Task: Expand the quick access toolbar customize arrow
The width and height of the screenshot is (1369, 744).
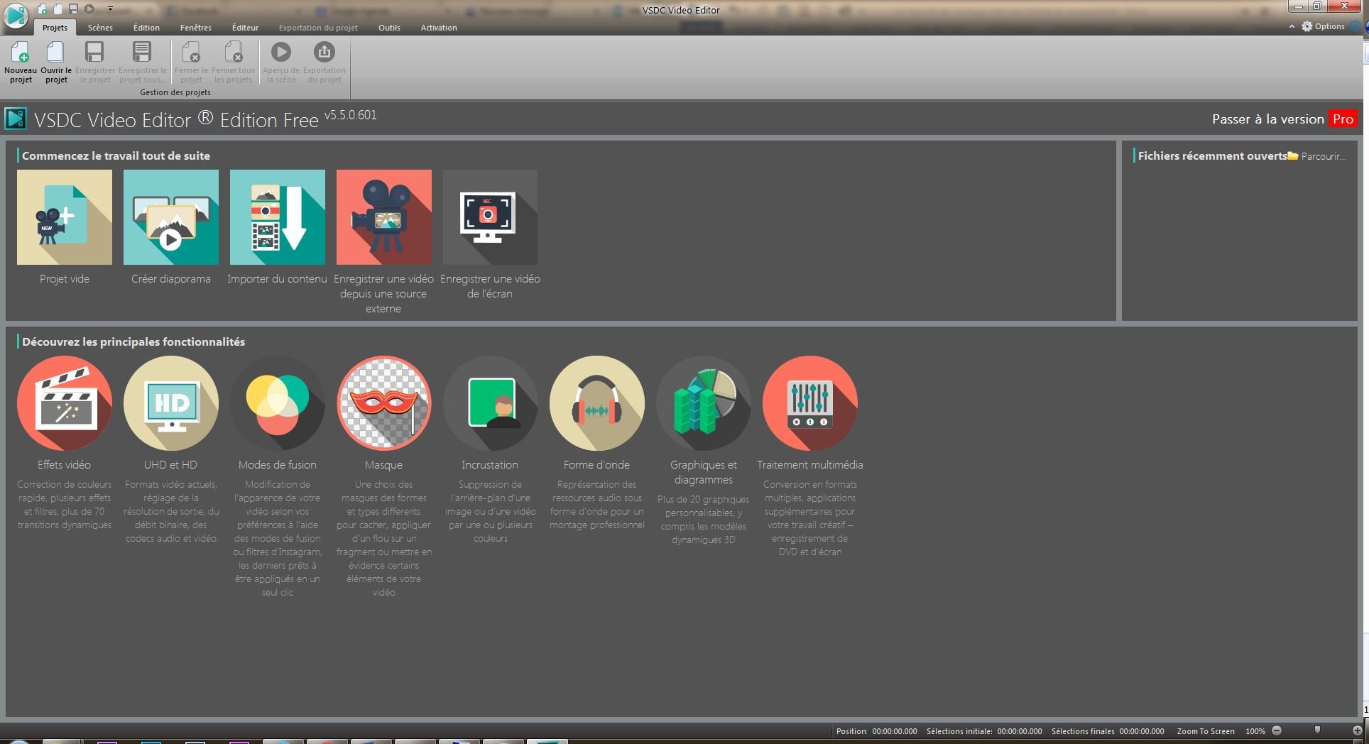Action: pos(110,9)
